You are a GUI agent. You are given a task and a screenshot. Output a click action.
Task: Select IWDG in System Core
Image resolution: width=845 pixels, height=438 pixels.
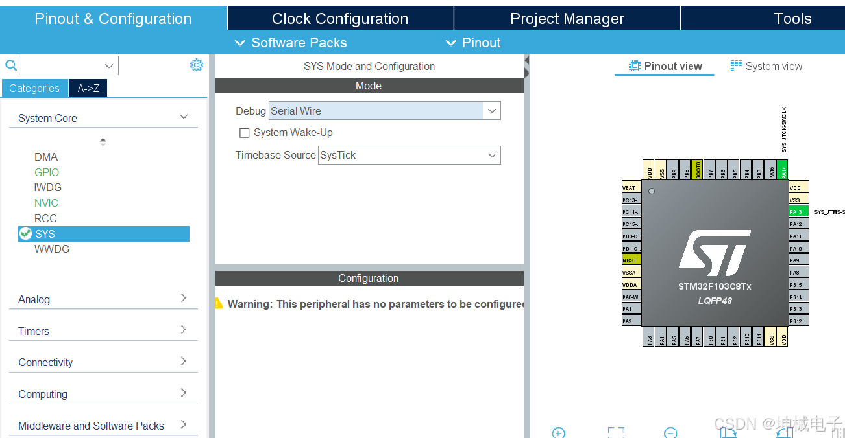tap(48, 187)
